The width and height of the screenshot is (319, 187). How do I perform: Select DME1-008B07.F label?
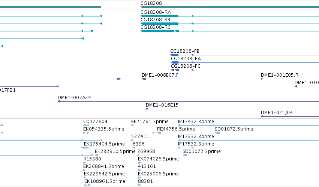(160, 75)
